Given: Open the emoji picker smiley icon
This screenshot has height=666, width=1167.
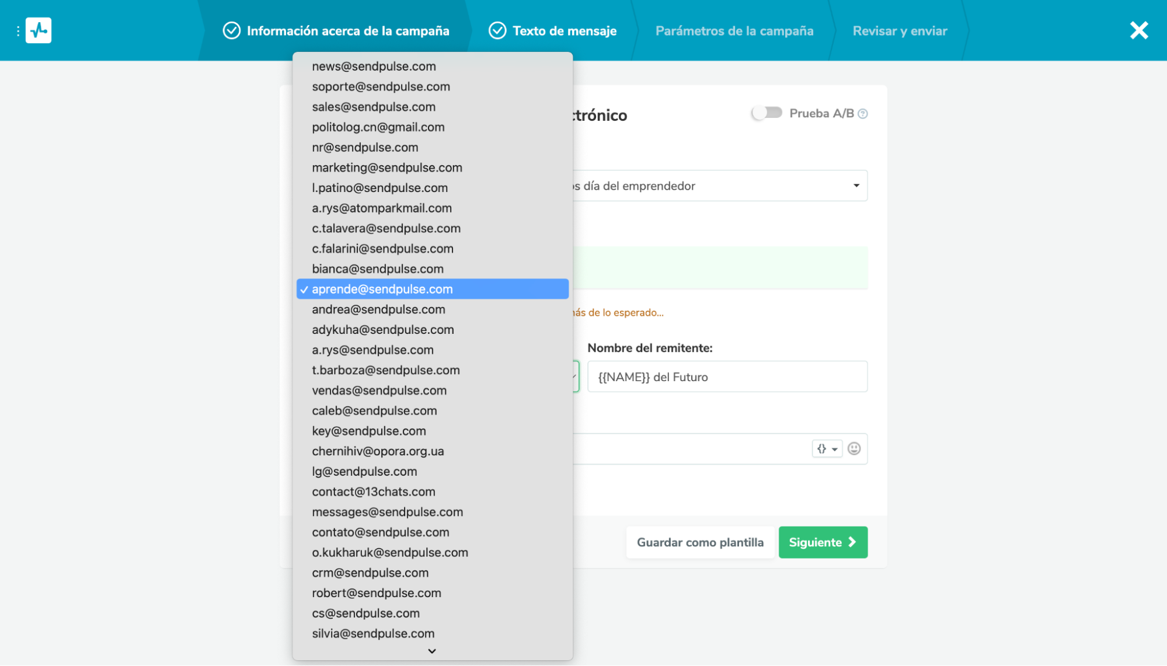Looking at the screenshot, I should (x=854, y=448).
